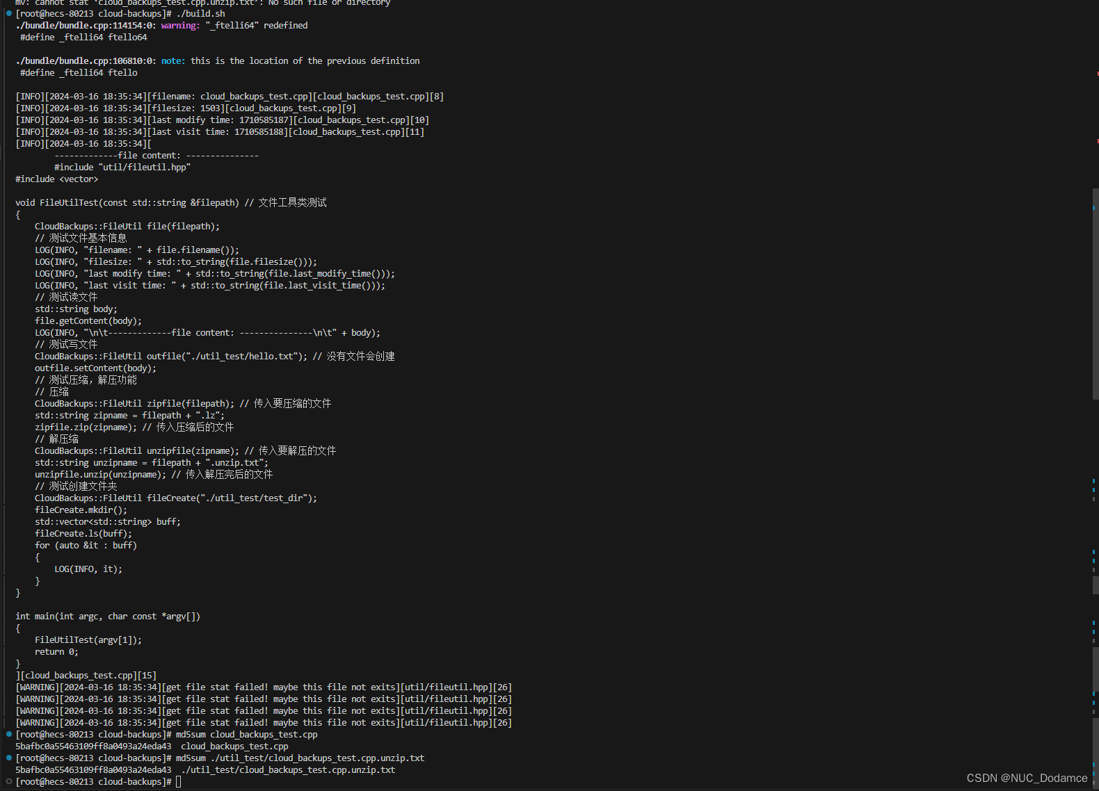
Task: Click the '#include <vector>' line
Action: pos(57,179)
